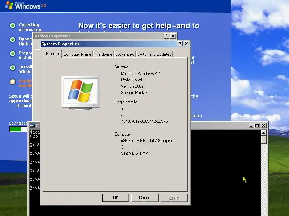Screen dimensions: 289x216
Task: Close the command prompt window
Action: 264,125
